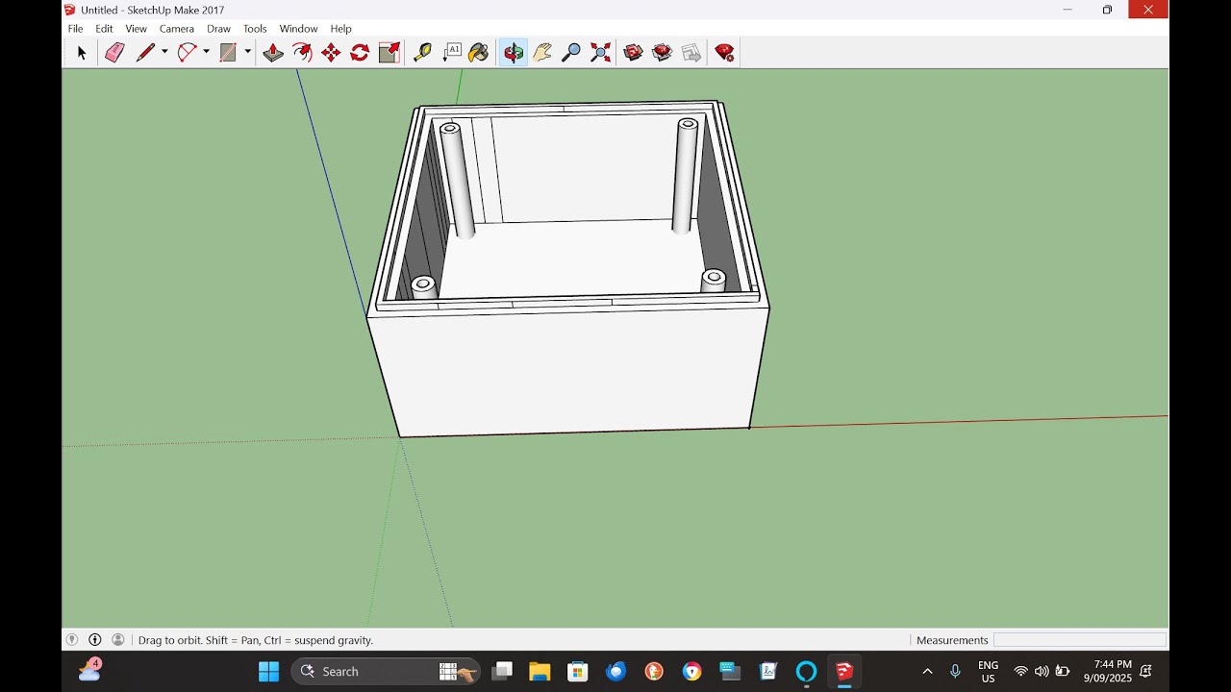Activate the Push/Pull tool
The height and width of the screenshot is (692, 1231).
pyautogui.click(x=273, y=53)
